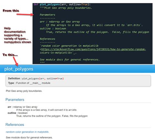155x140 pixels.
Task: Click 'arr : ndarray or Geo array' docstring line
Action: 60,22
